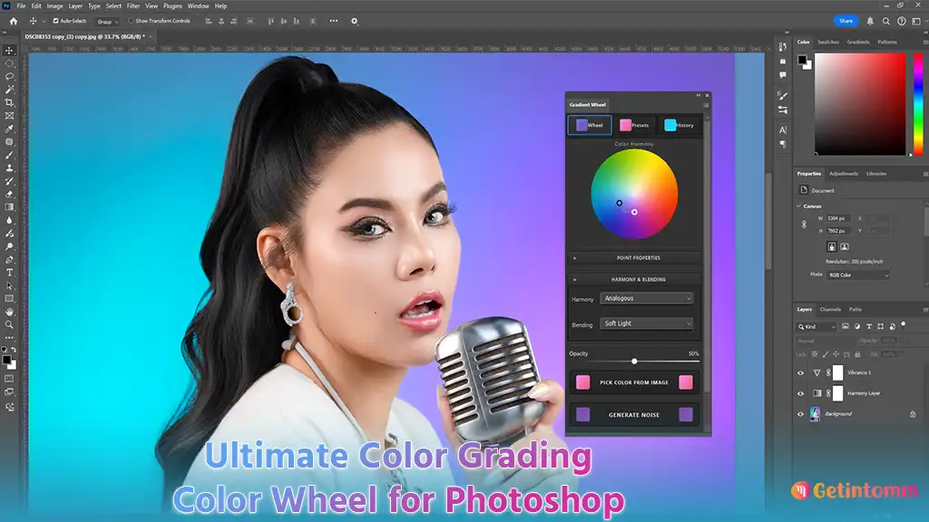Select the Elliptical Marquee tool
This screenshot has width=929, height=522.
click(x=9, y=63)
